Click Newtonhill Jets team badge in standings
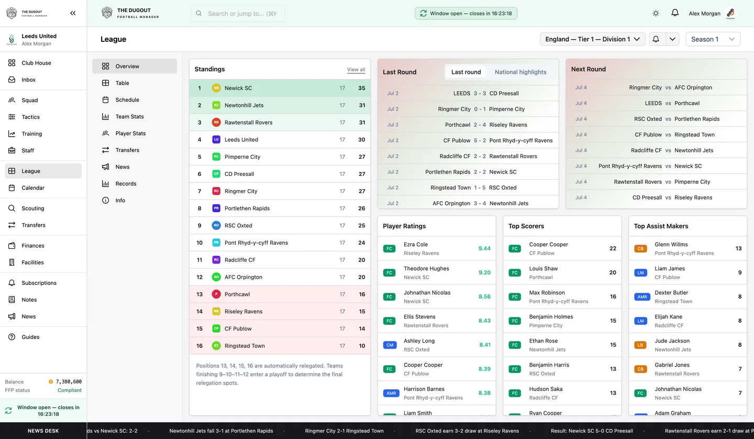The height and width of the screenshot is (439, 754). point(216,105)
